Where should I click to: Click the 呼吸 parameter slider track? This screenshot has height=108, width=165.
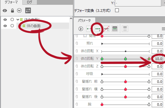click(125, 74)
